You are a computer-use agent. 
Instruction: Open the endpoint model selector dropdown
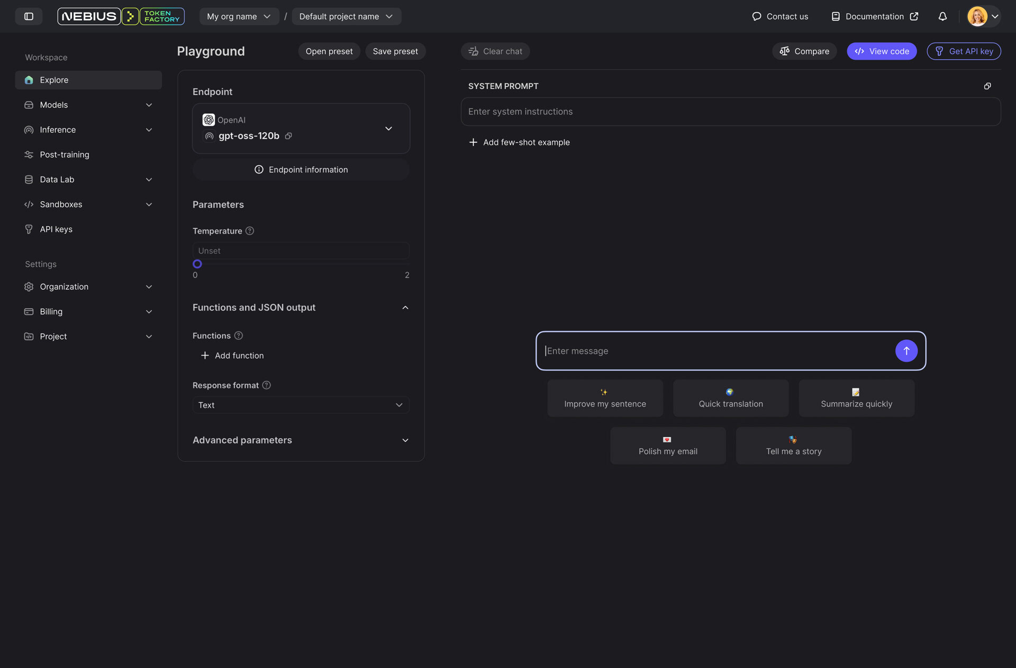[301, 128]
